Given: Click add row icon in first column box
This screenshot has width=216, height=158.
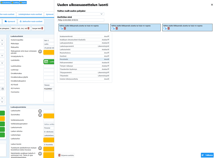Looking at the screenshot, I should pyautogui.click(x=61, y=28).
